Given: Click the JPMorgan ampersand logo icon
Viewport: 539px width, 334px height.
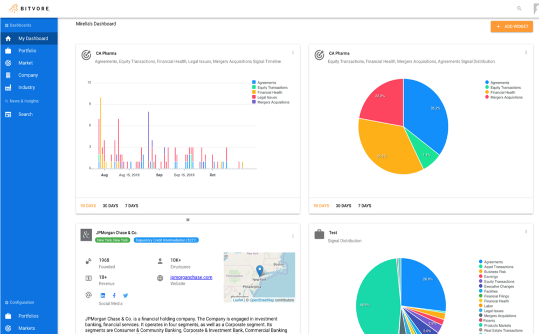Looking at the screenshot, I should click(x=86, y=235).
